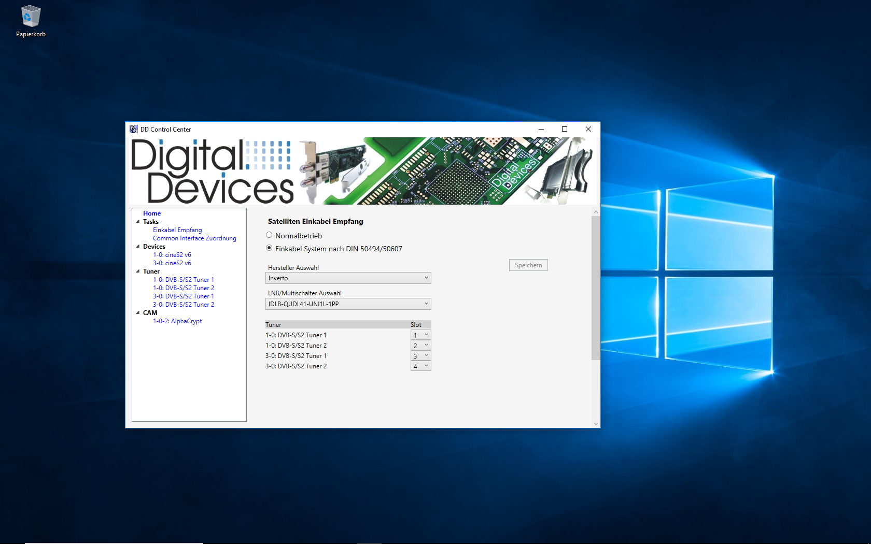Open slot dropdown for 1-0: DVB-S/S2 Tuner 2
This screenshot has width=871, height=544.
point(421,346)
